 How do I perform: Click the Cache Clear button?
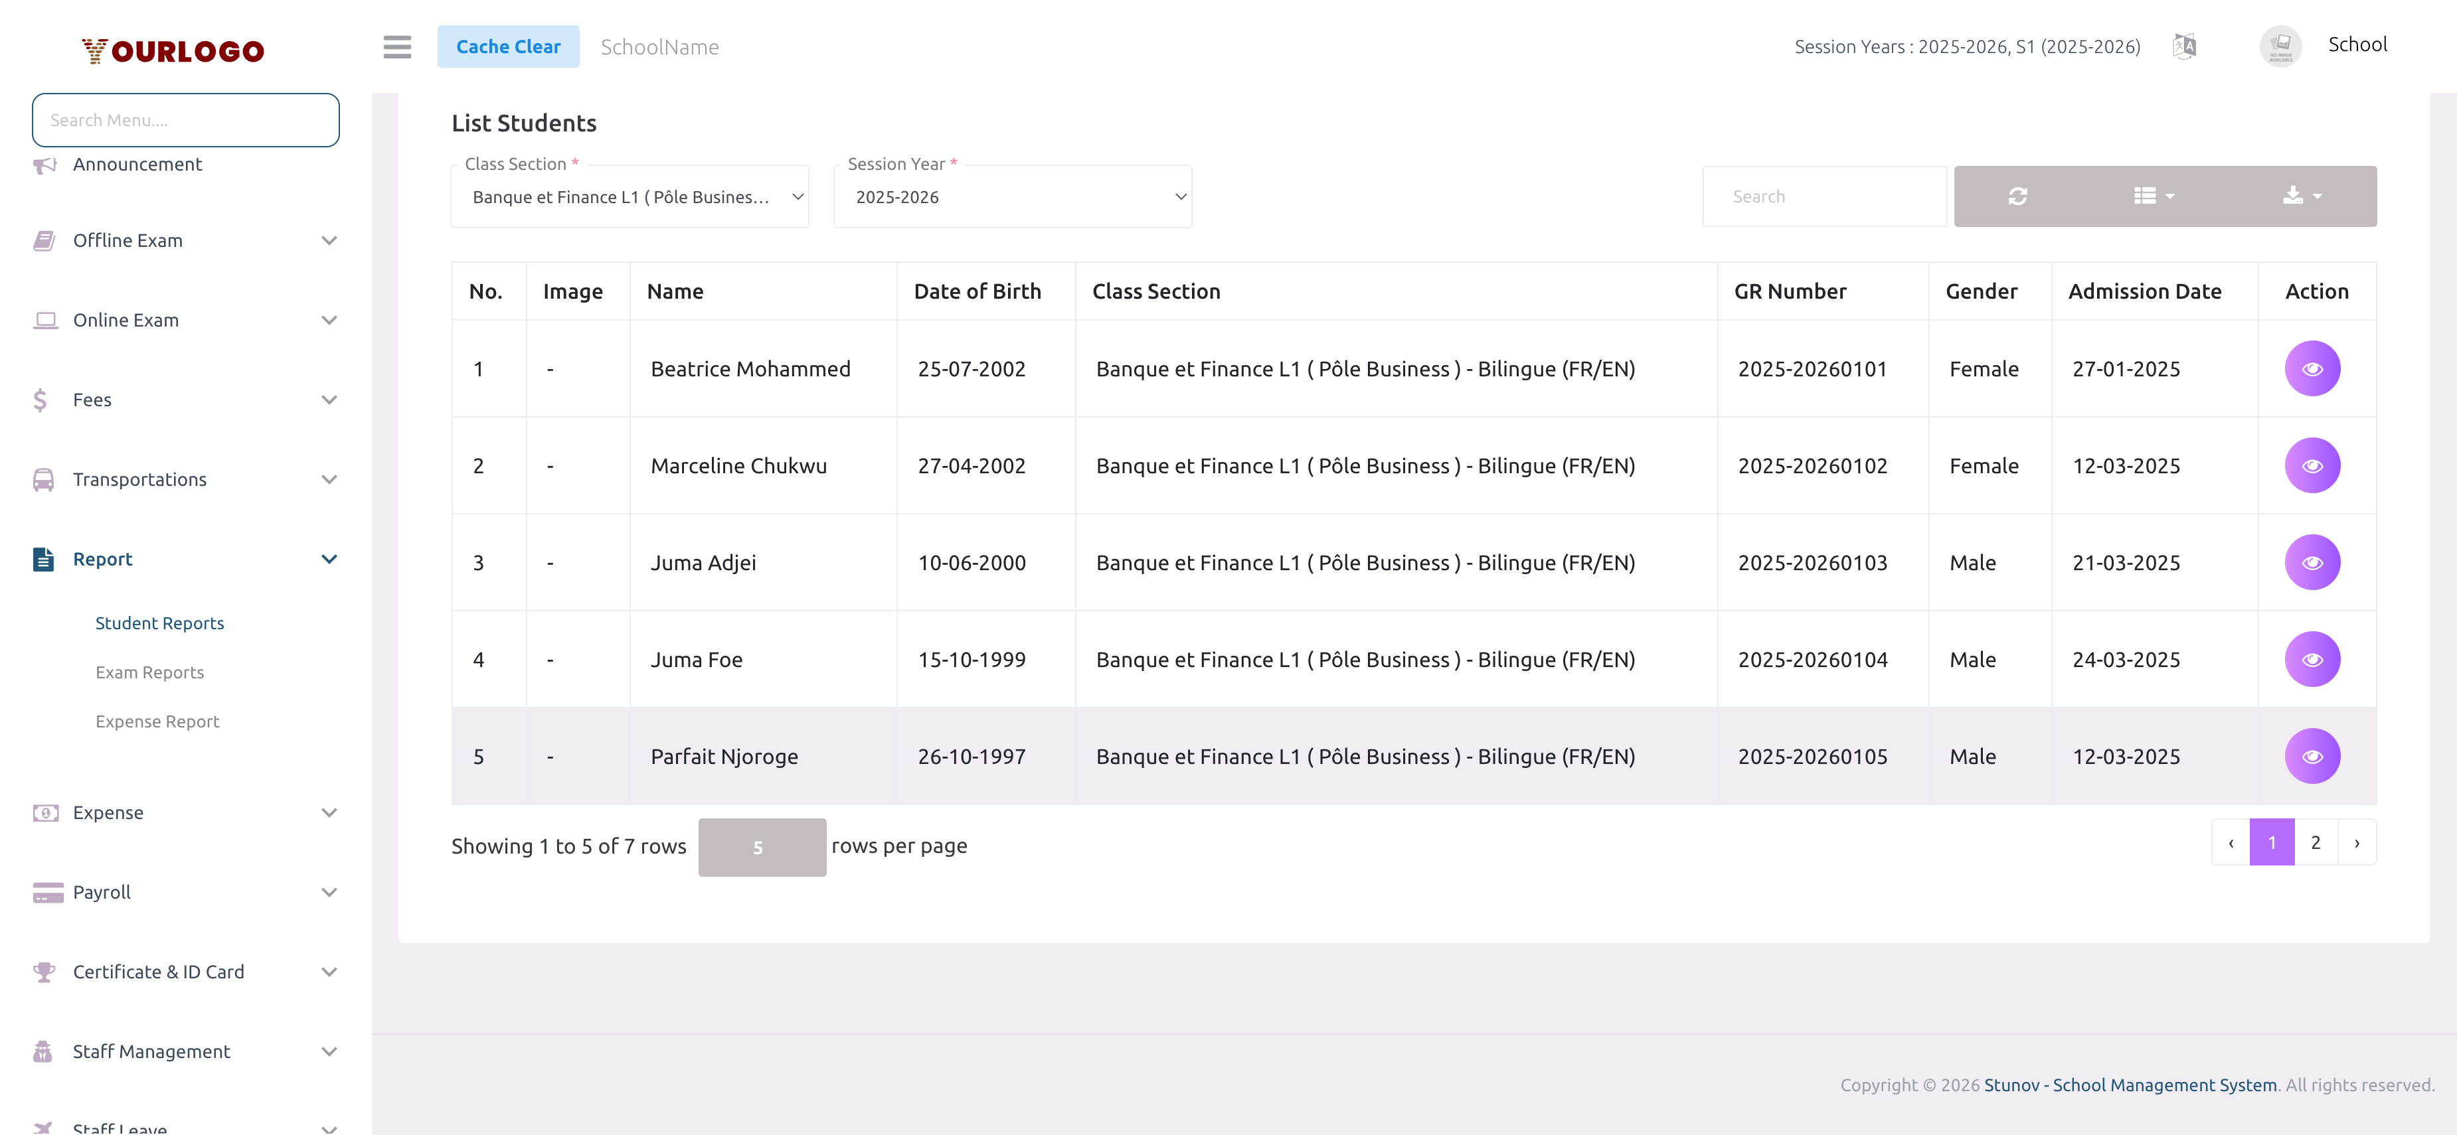[x=507, y=46]
